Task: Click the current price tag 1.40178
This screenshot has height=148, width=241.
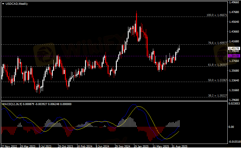Action: [234, 48]
